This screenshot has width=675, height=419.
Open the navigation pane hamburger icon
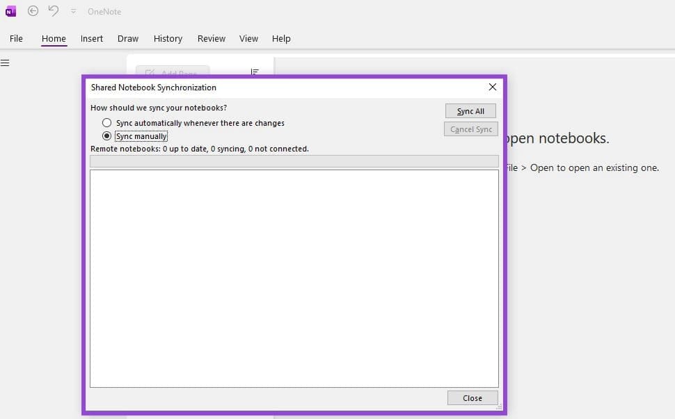pyautogui.click(x=6, y=62)
